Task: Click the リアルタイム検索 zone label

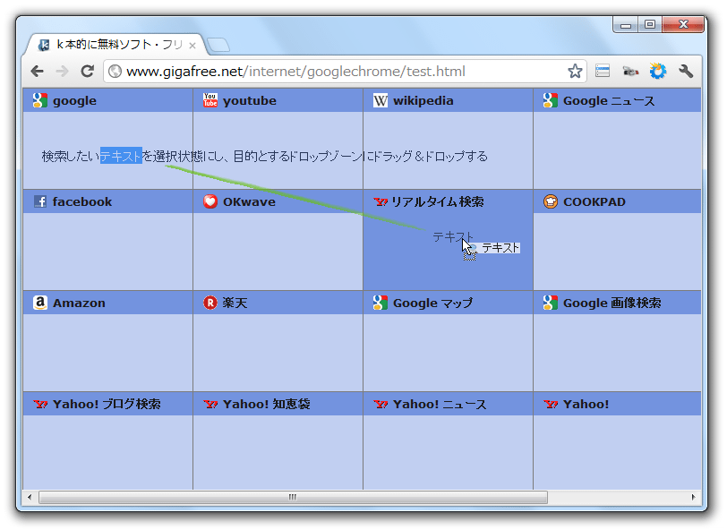Action: pyautogui.click(x=438, y=201)
